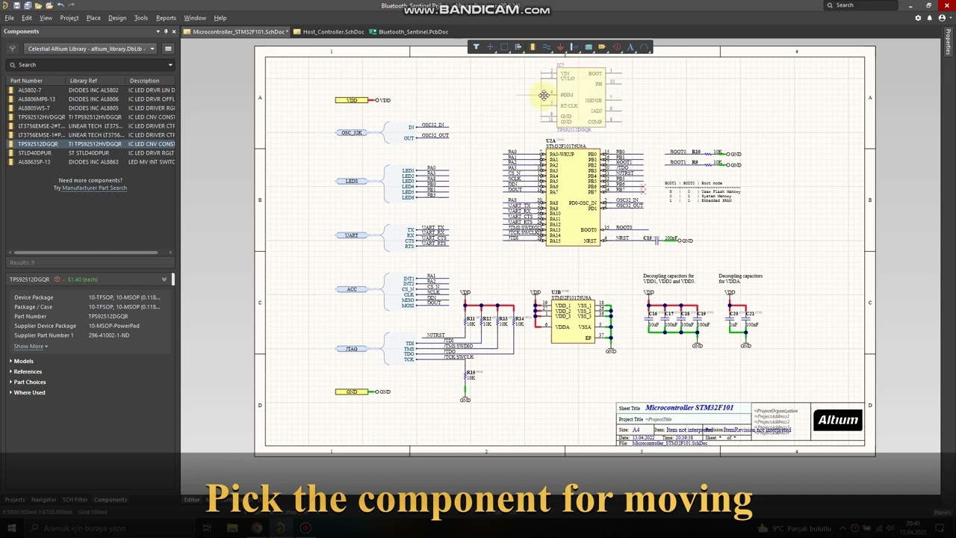Select the Place Port tool

point(602,47)
